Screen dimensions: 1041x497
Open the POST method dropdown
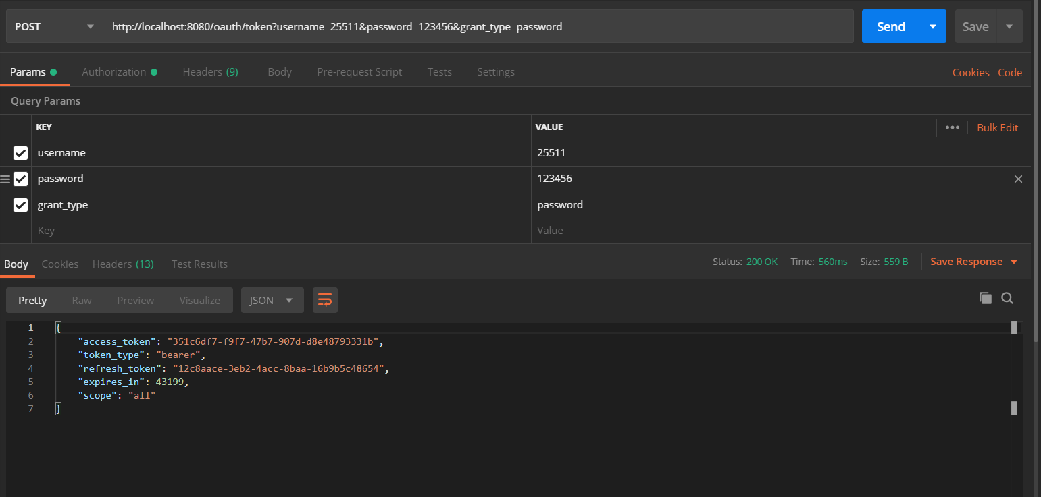(54, 27)
